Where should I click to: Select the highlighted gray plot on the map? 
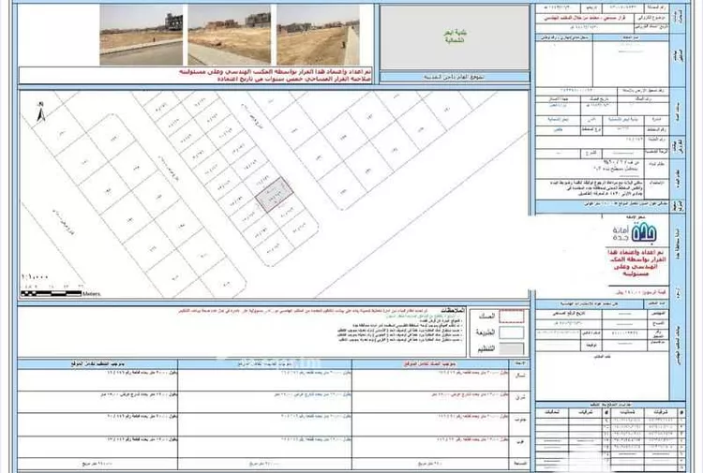point(275,195)
